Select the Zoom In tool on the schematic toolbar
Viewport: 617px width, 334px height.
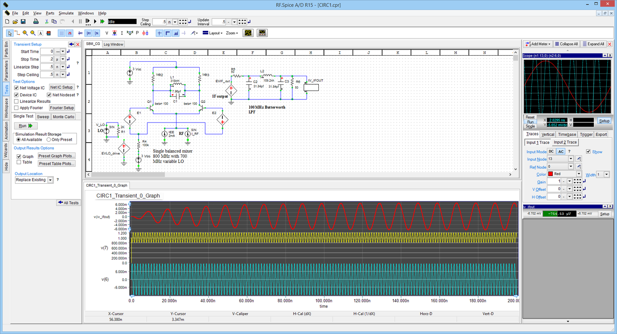click(x=25, y=33)
